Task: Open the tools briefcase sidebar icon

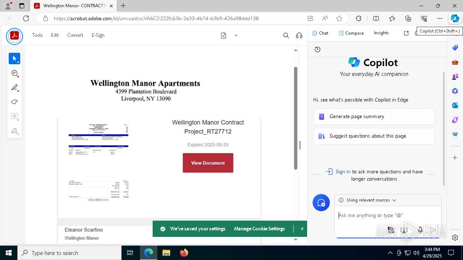Action: pyautogui.click(x=455, y=62)
